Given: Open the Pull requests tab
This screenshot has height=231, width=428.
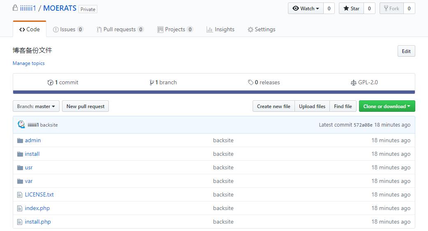Looking at the screenshot, I should coord(120,29).
